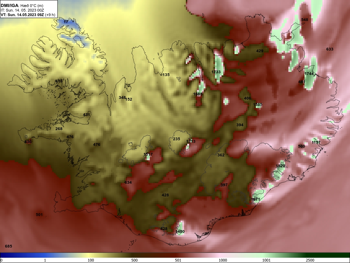Click the legend tick label 0
The image size is (350, 263).
(1, 260)
